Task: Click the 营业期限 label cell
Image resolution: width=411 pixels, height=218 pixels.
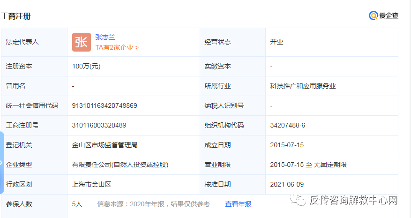Action: 233,165
